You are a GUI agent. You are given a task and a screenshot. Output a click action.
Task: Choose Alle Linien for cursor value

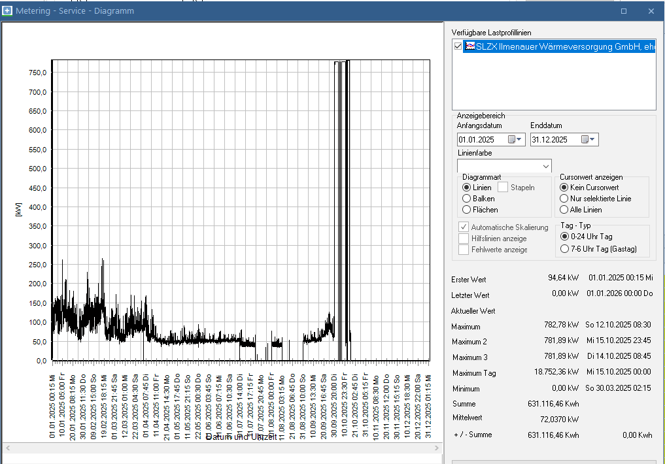point(565,210)
